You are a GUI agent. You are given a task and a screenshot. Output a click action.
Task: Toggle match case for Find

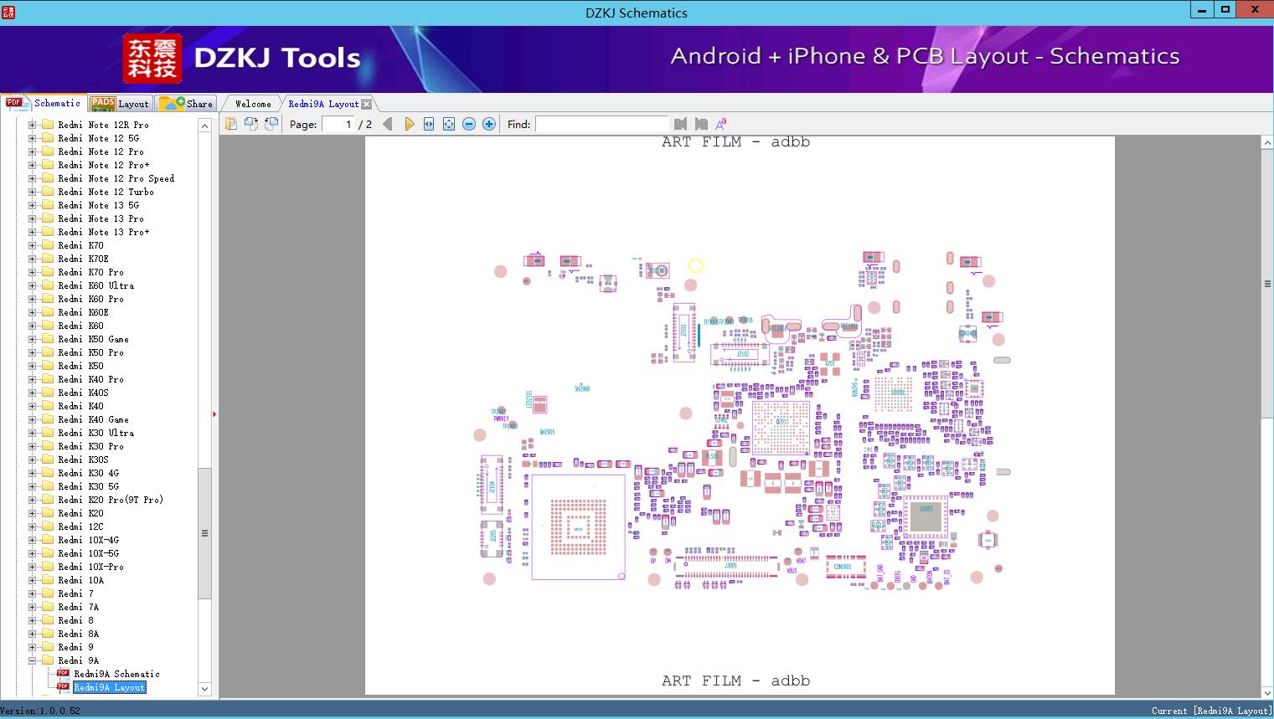pos(720,124)
